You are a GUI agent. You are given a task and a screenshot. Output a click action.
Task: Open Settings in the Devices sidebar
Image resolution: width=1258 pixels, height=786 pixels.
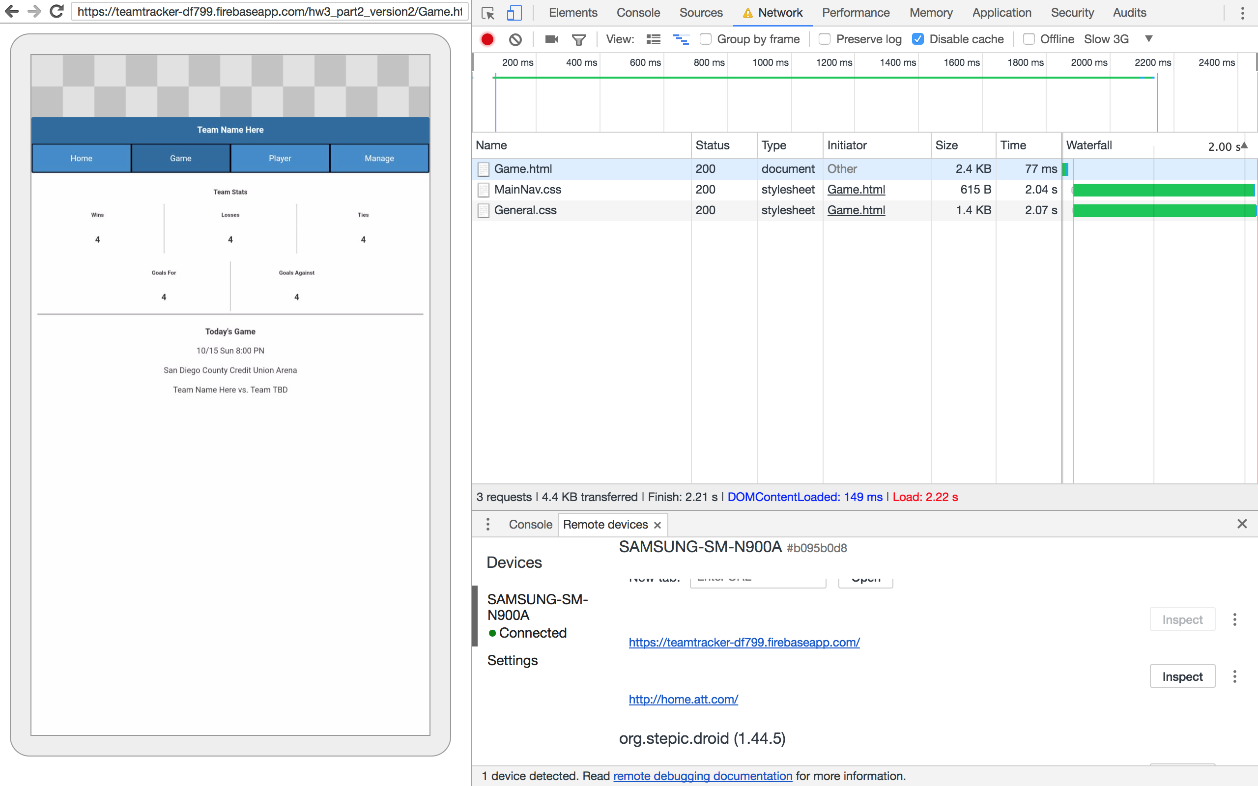pos(512,660)
